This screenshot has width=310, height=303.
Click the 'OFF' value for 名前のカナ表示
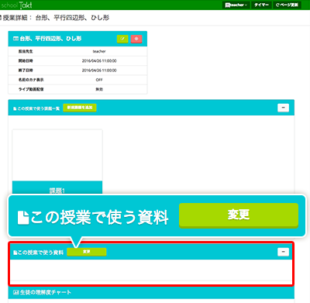click(99, 80)
